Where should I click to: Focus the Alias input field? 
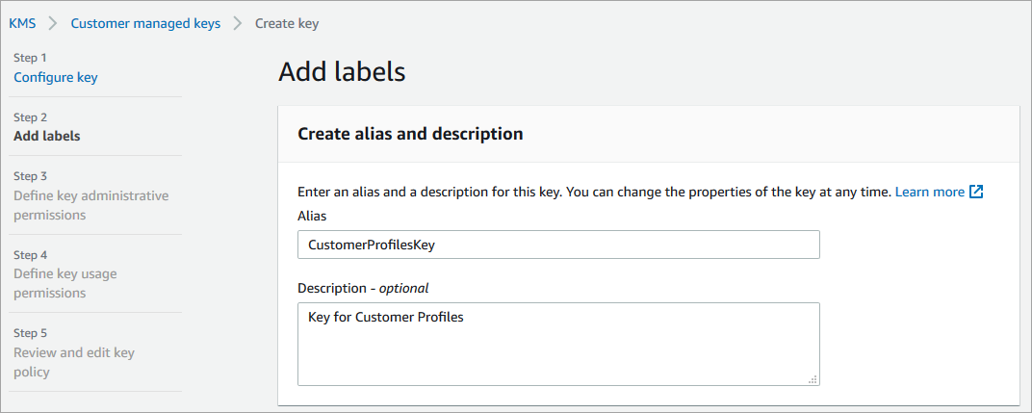tap(558, 245)
